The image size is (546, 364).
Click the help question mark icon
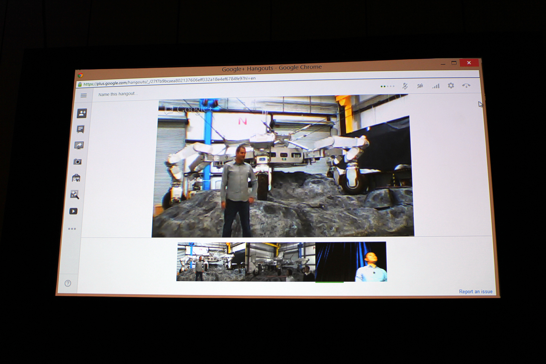pyautogui.click(x=68, y=283)
